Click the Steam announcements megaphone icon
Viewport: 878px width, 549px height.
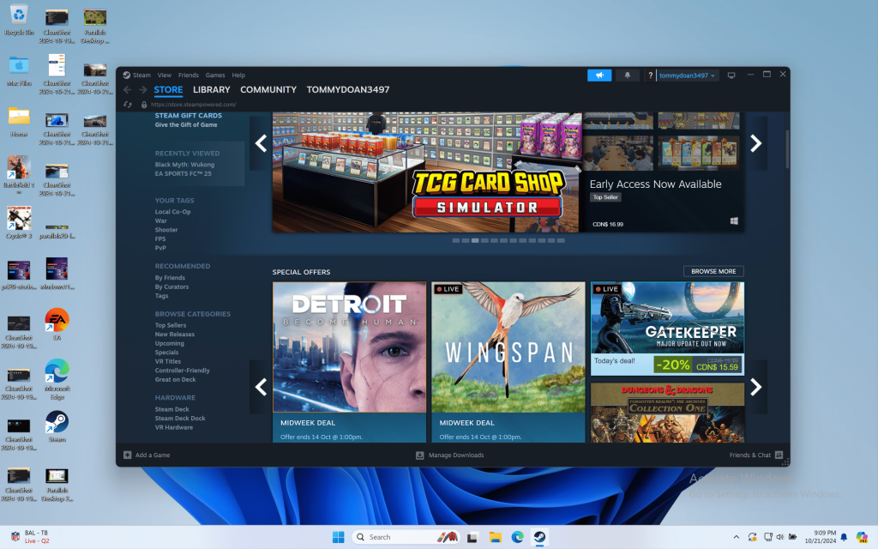coord(599,75)
